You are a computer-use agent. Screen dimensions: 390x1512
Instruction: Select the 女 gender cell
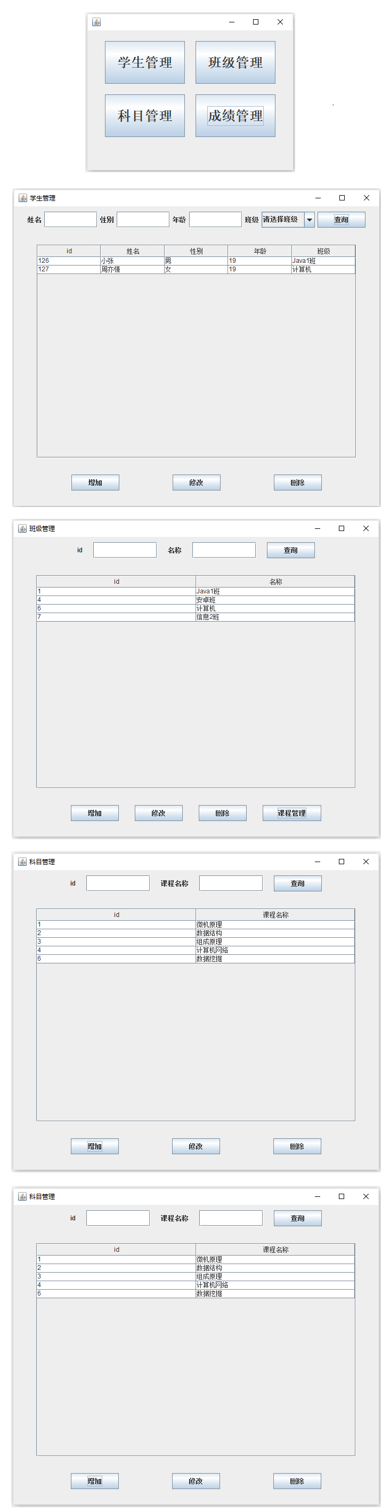196,269
